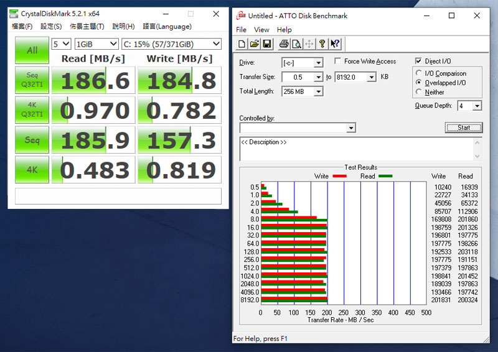498x352 pixels.
Task: Select the Neither radio button
Action: [419, 92]
